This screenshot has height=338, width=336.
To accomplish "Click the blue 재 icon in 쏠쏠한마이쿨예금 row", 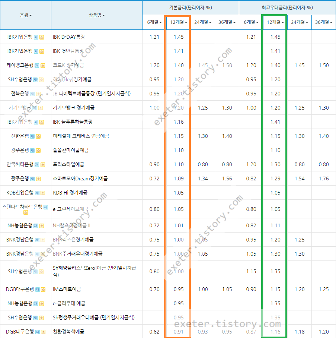I will [x=32, y=151].
